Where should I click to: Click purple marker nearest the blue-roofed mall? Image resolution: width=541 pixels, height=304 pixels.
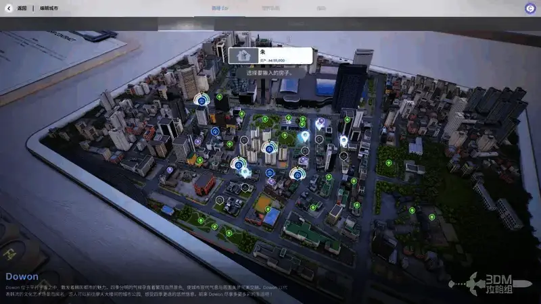coord(321,122)
